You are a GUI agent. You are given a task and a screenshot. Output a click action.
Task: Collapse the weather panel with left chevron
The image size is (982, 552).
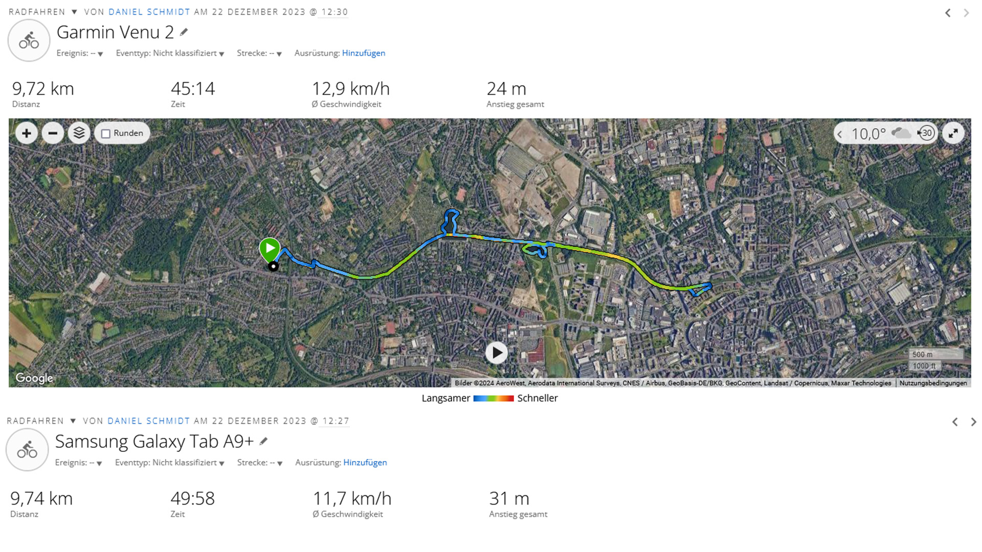pyautogui.click(x=840, y=134)
